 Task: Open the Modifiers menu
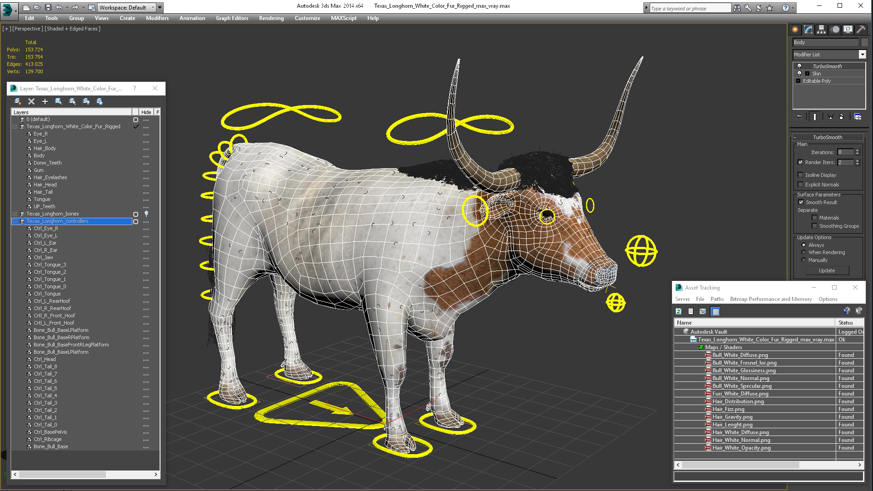(x=157, y=18)
